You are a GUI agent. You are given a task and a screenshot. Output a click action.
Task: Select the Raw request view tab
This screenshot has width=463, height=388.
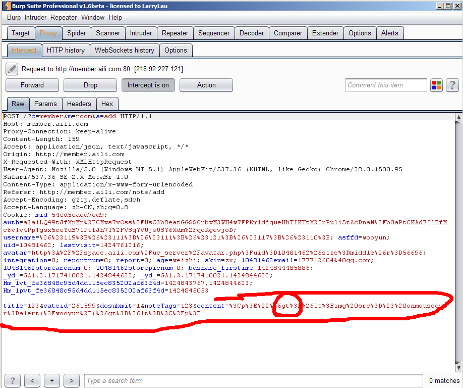tap(18, 104)
